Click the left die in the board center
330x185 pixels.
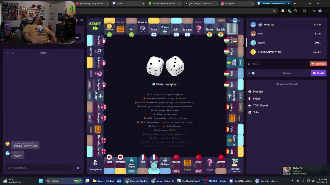(155, 66)
